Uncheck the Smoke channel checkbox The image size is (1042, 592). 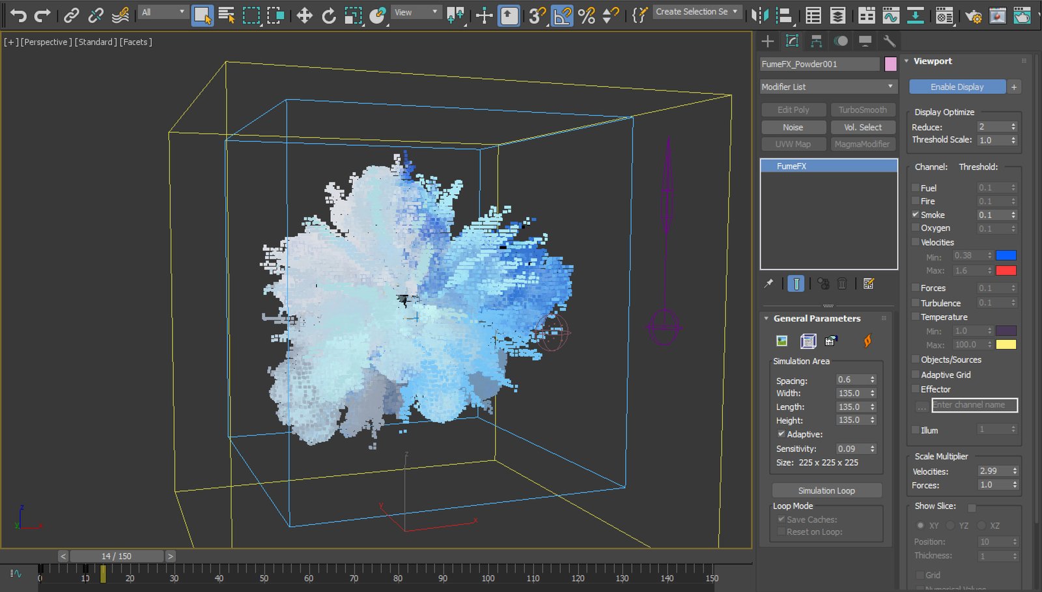coord(916,214)
